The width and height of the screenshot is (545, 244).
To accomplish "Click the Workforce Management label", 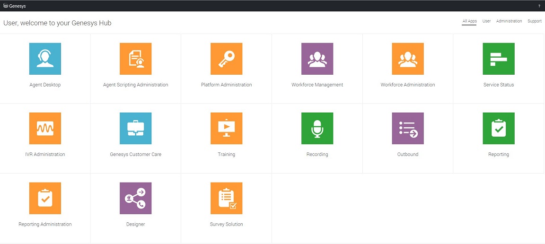I will coord(317,85).
